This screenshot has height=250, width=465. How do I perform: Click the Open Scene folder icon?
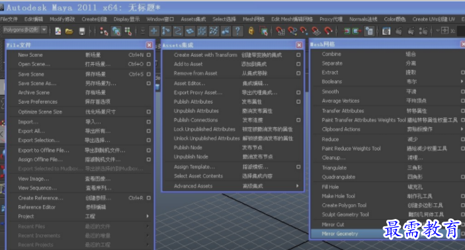(x=69, y=31)
